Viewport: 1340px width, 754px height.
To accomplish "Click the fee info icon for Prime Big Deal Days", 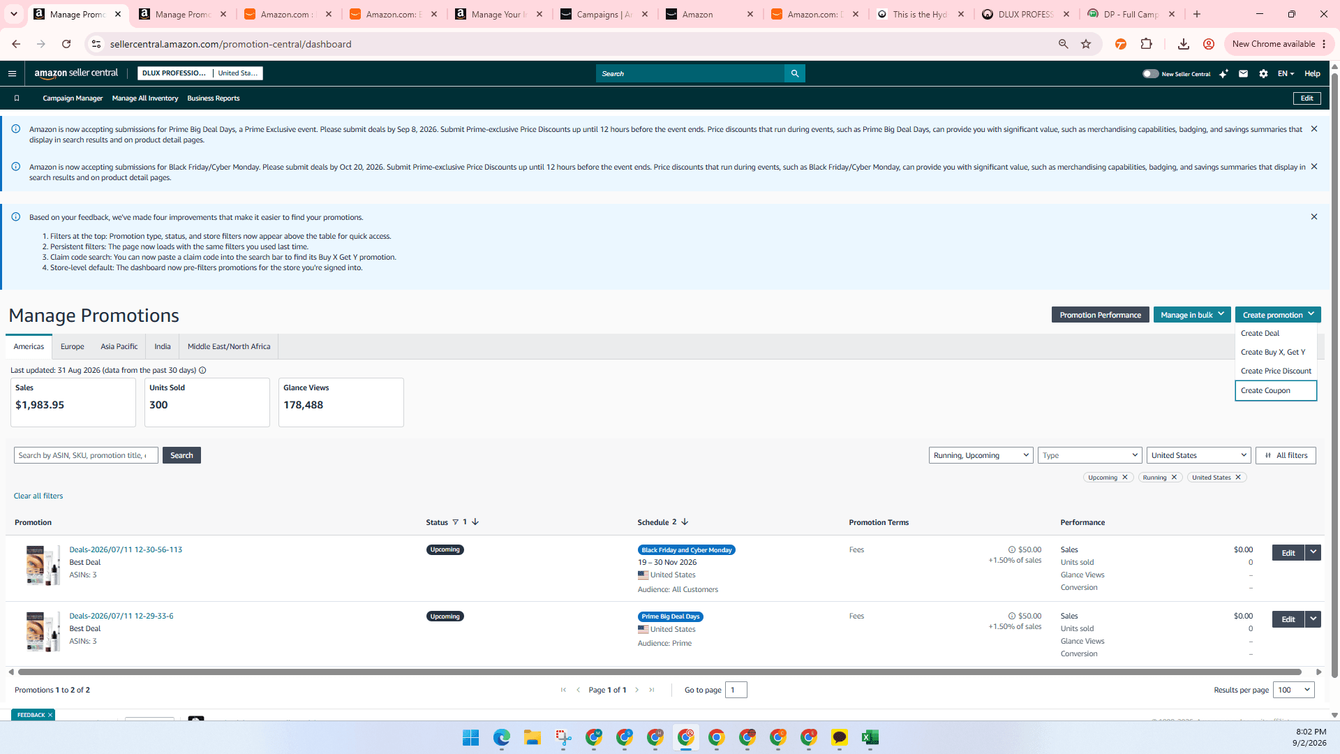I will (x=1012, y=616).
